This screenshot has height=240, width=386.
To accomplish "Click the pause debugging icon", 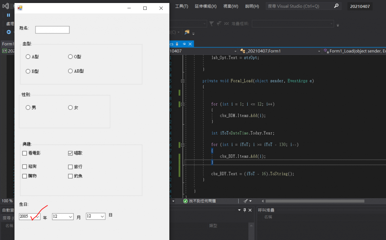I will (8, 15).
